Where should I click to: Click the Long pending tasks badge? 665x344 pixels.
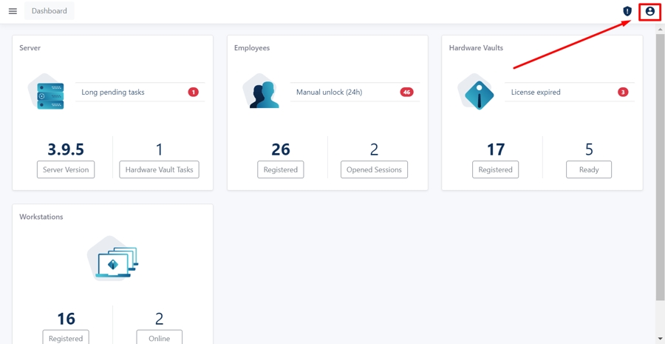(193, 92)
